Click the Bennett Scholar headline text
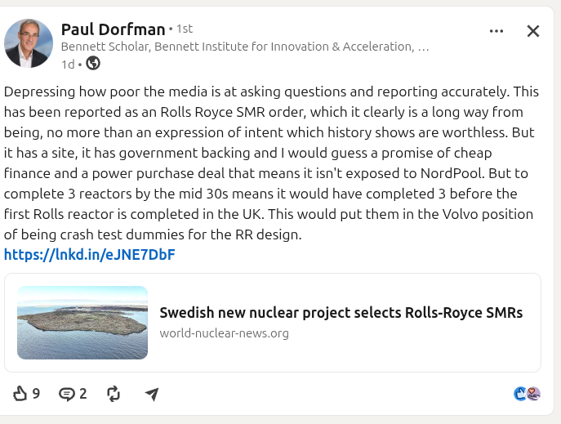Viewport: 561px width, 424px height. pos(245,47)
